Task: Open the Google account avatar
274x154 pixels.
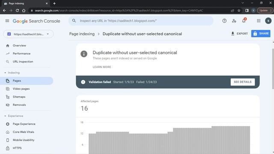Action: tap(268, 21)
